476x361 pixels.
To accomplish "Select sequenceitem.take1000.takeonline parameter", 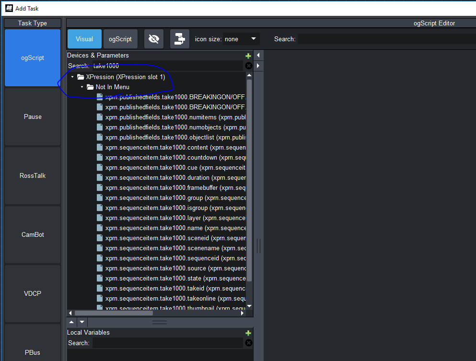I will [x=175, y=298].
